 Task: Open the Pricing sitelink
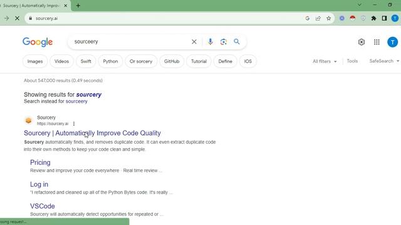point(40,162)
